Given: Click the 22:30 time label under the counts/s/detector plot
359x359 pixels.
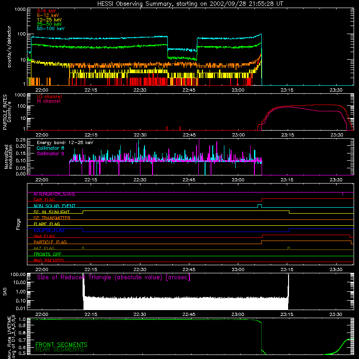Looking at the screenshot, I should (140, 90).
